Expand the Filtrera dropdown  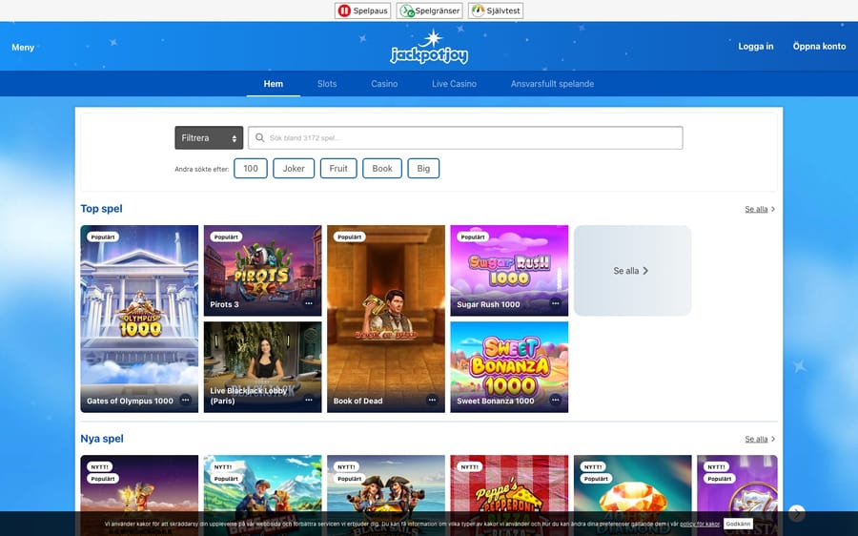[209, 138]
